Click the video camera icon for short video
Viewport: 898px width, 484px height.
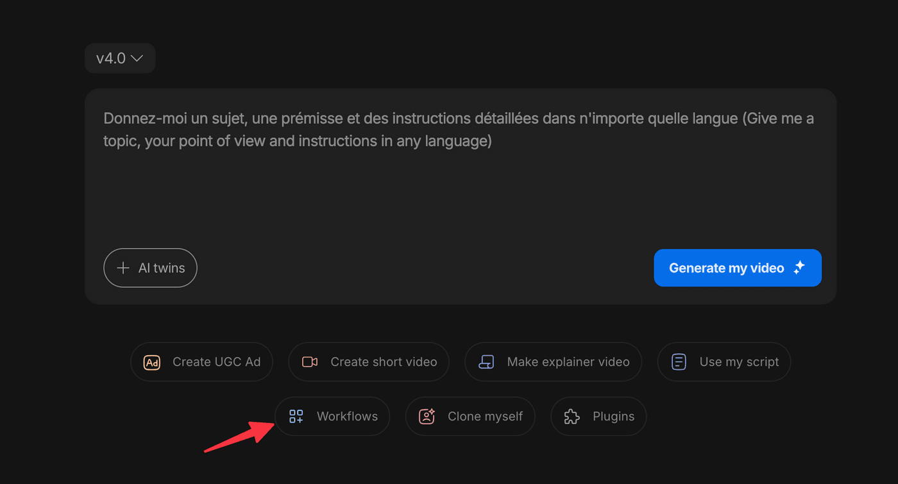click(310, 362)
